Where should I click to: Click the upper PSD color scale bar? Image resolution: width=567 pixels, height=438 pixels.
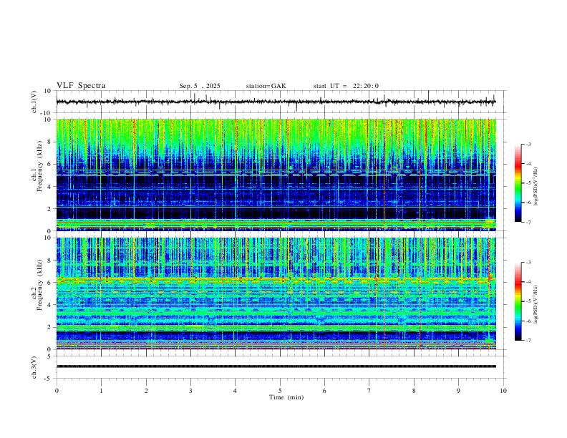point(518,183)
